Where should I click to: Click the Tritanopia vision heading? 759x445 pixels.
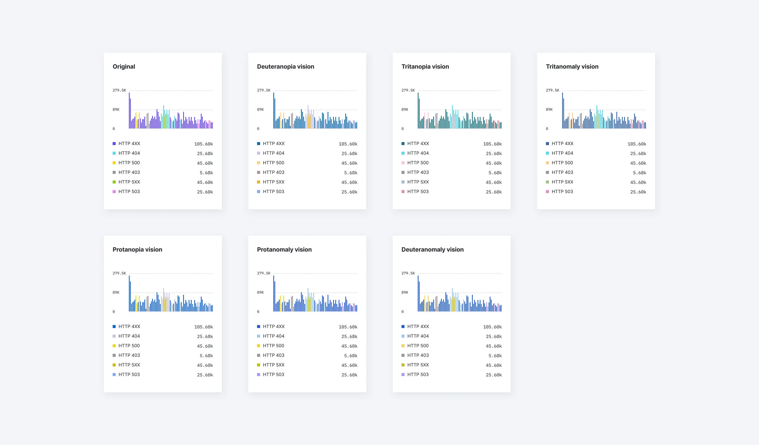pos(425,67)
